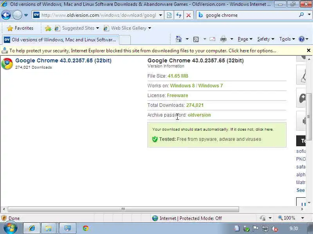Click the Home icon in command bar
The image size is (313, 234).
179,39
